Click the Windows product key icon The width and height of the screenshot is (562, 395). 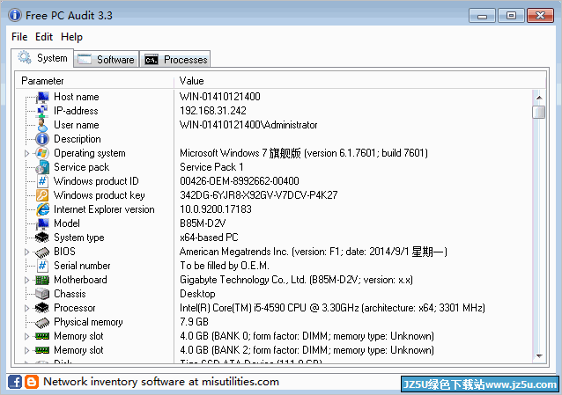42,195
